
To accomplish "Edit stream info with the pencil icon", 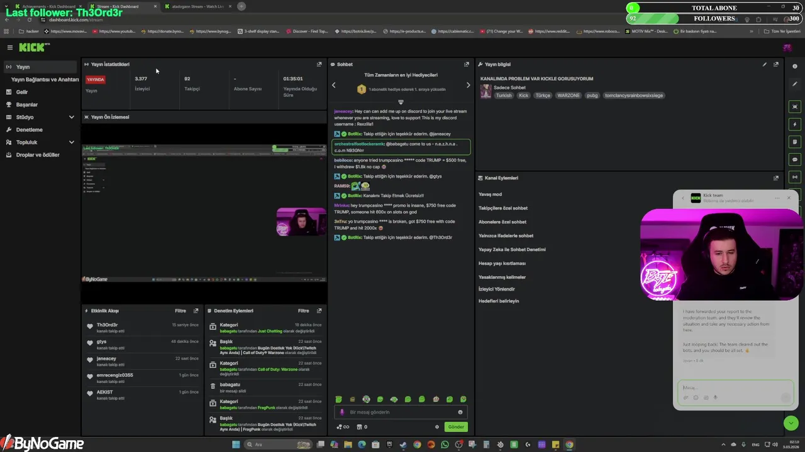I will 765,64.
